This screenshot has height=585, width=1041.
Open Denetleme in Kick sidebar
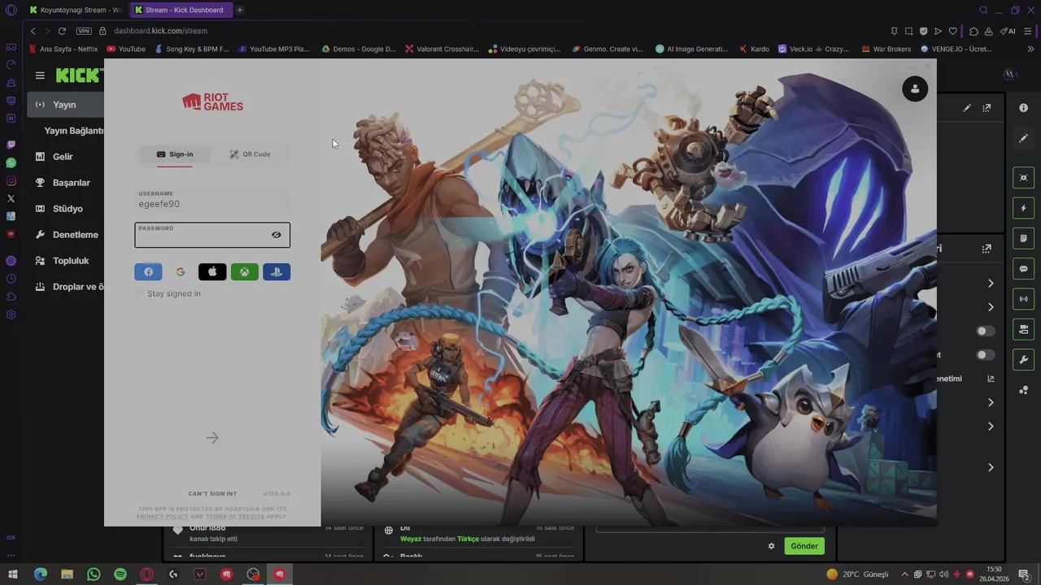coord(65,235)
